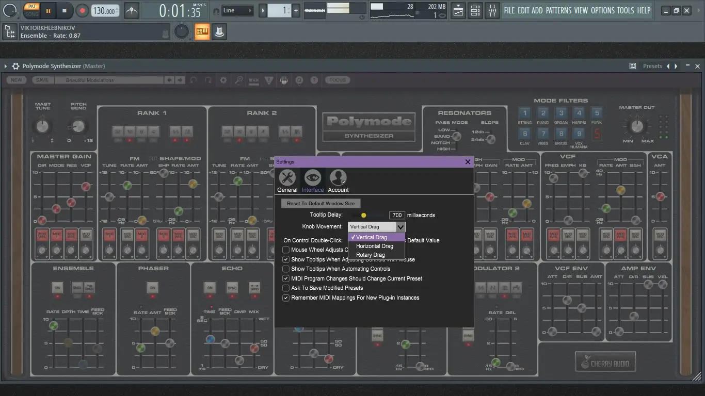
Task: Uncheck Remember MIDI Mappings For New Plug-in Instances
Action: point(286,298)
